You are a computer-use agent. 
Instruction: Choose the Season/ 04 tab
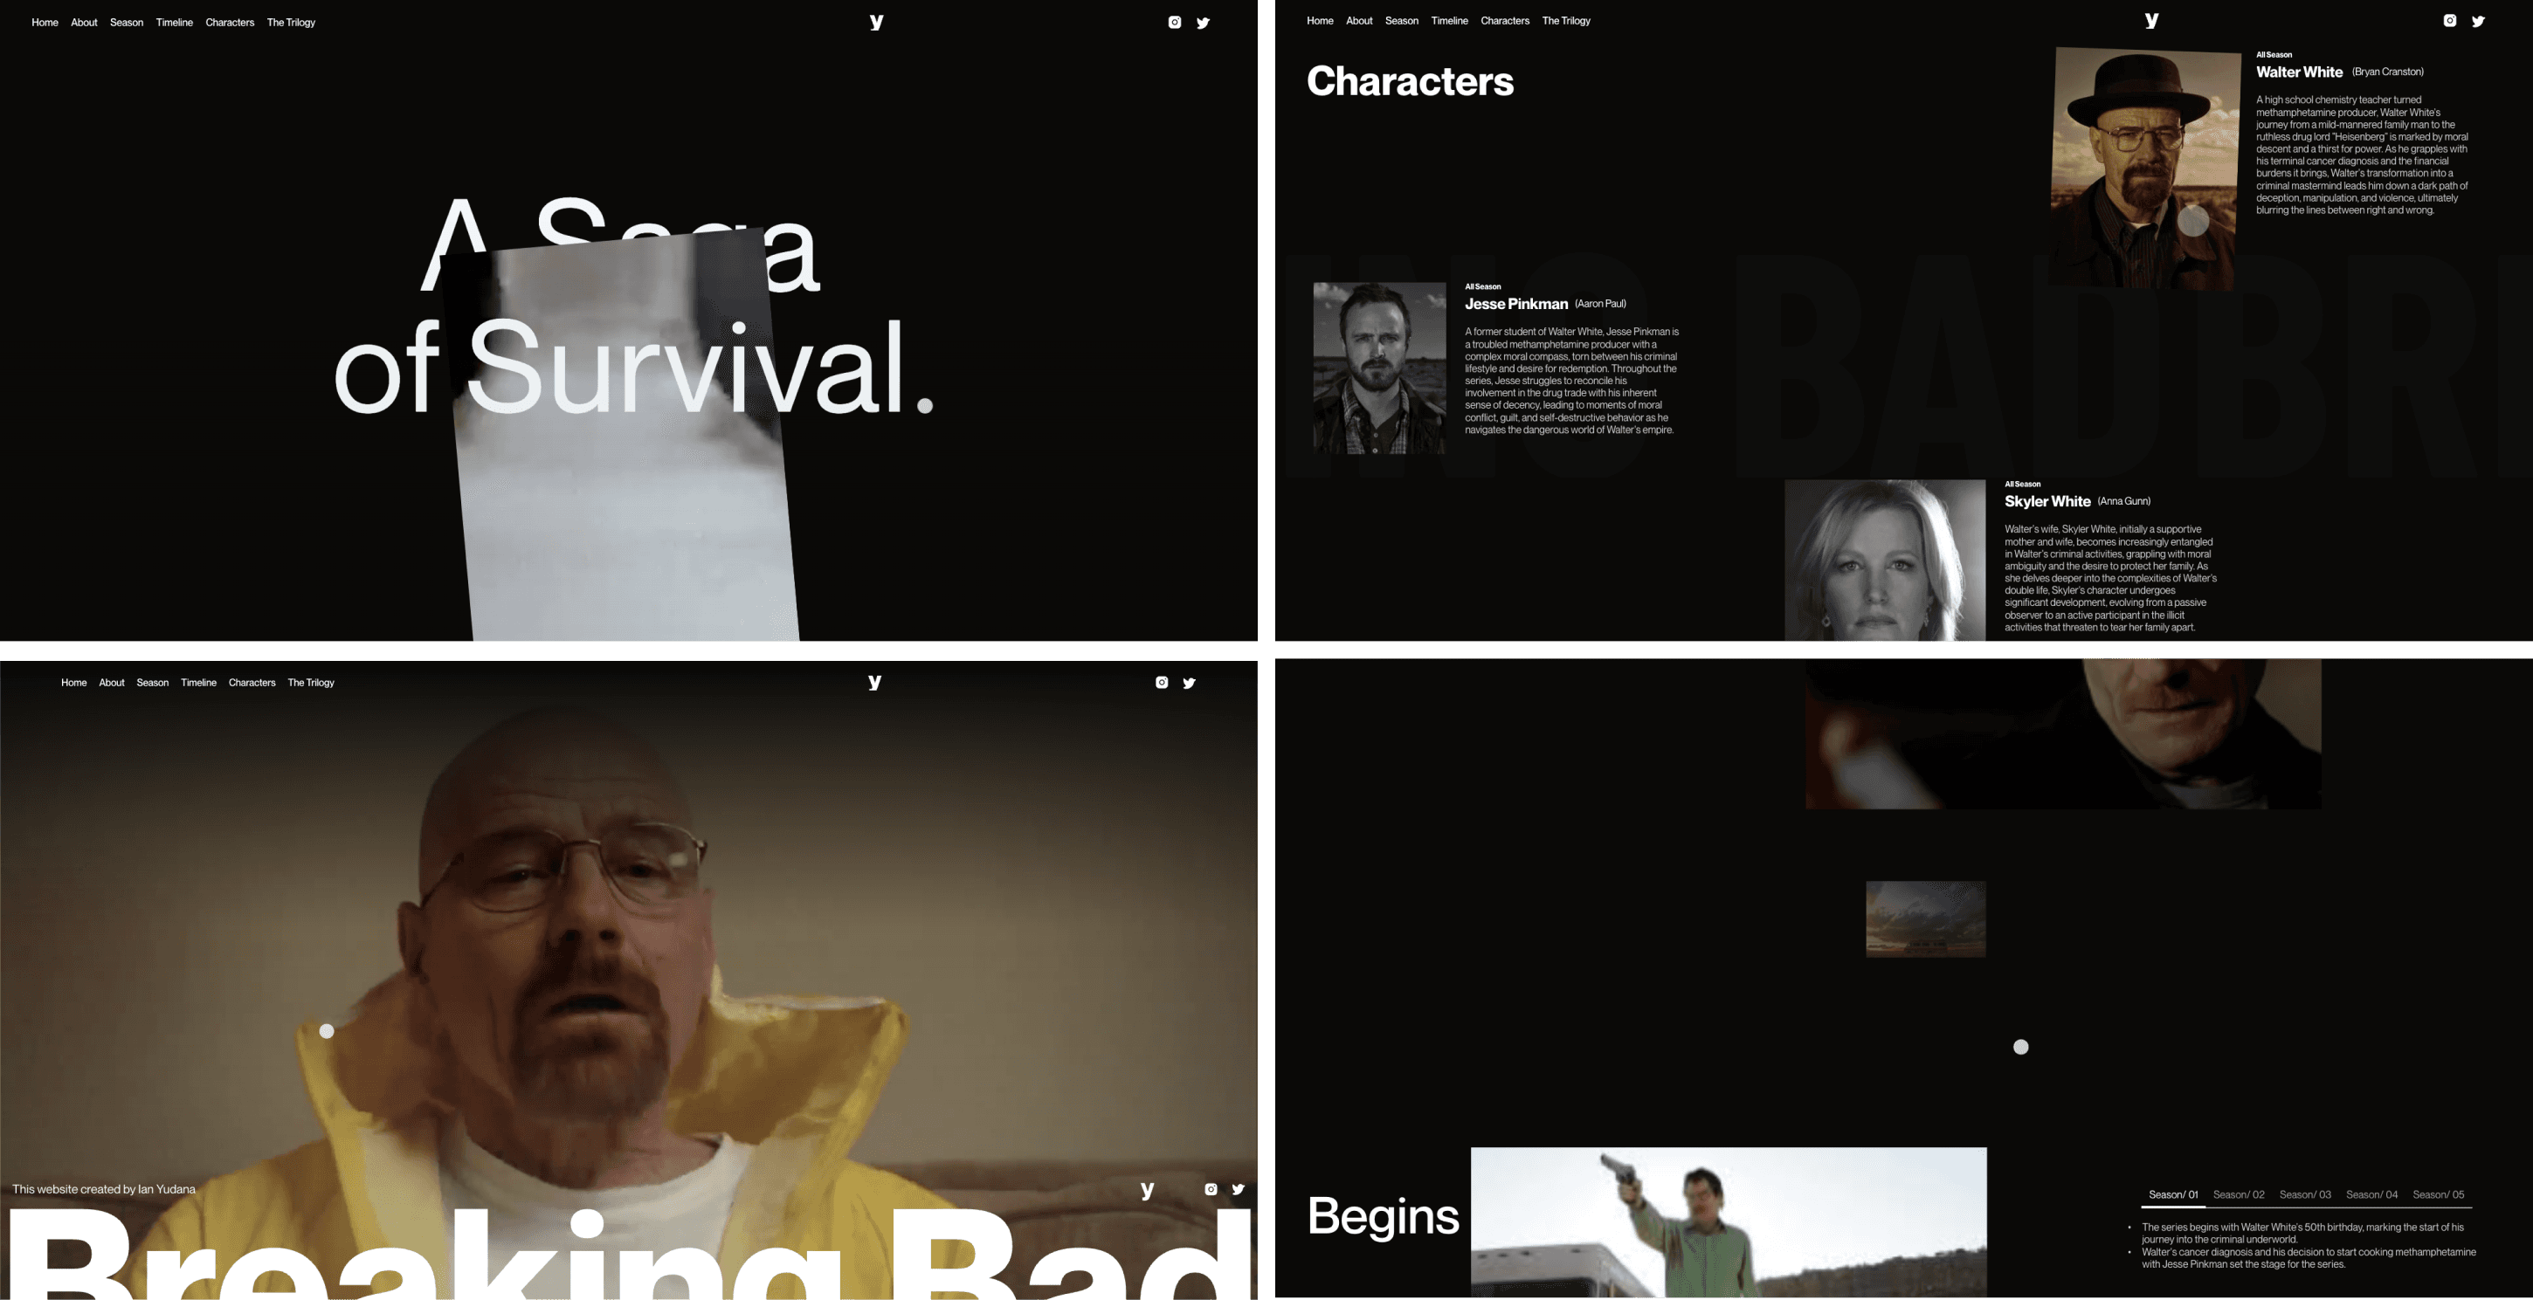click(x=2371, y=1195)
